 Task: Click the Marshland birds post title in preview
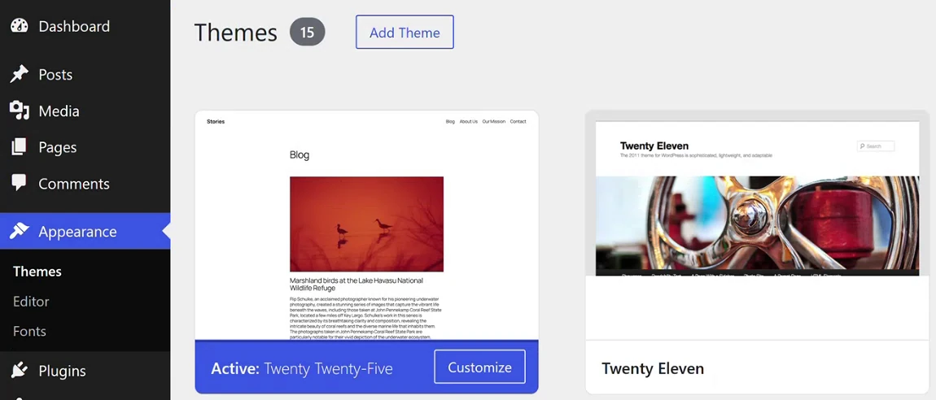pyautogui.click(x=356, y=284)
